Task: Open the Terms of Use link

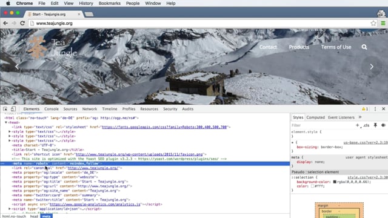Action: coord(336,47)
